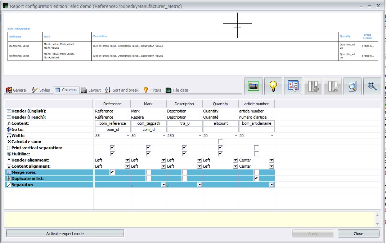Screen dimensions: 386x243
Task: Click the column properties tools icon button
Action: point(293,86)
